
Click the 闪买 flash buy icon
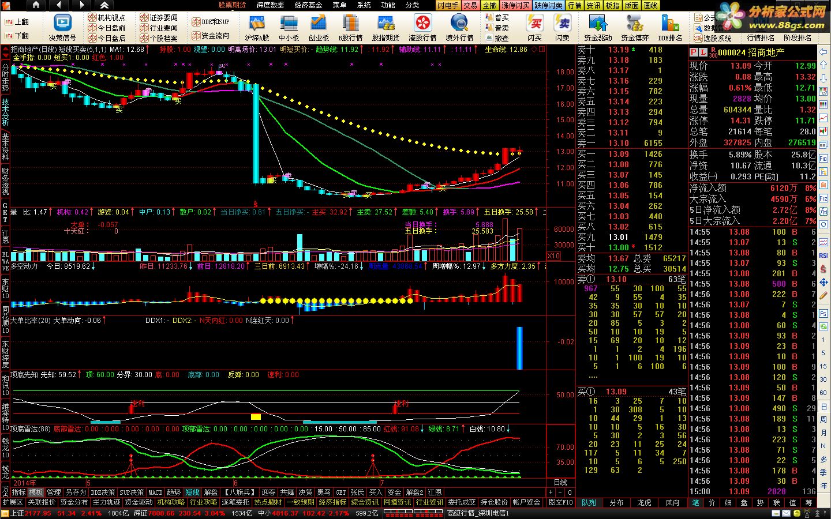[535, 28]
